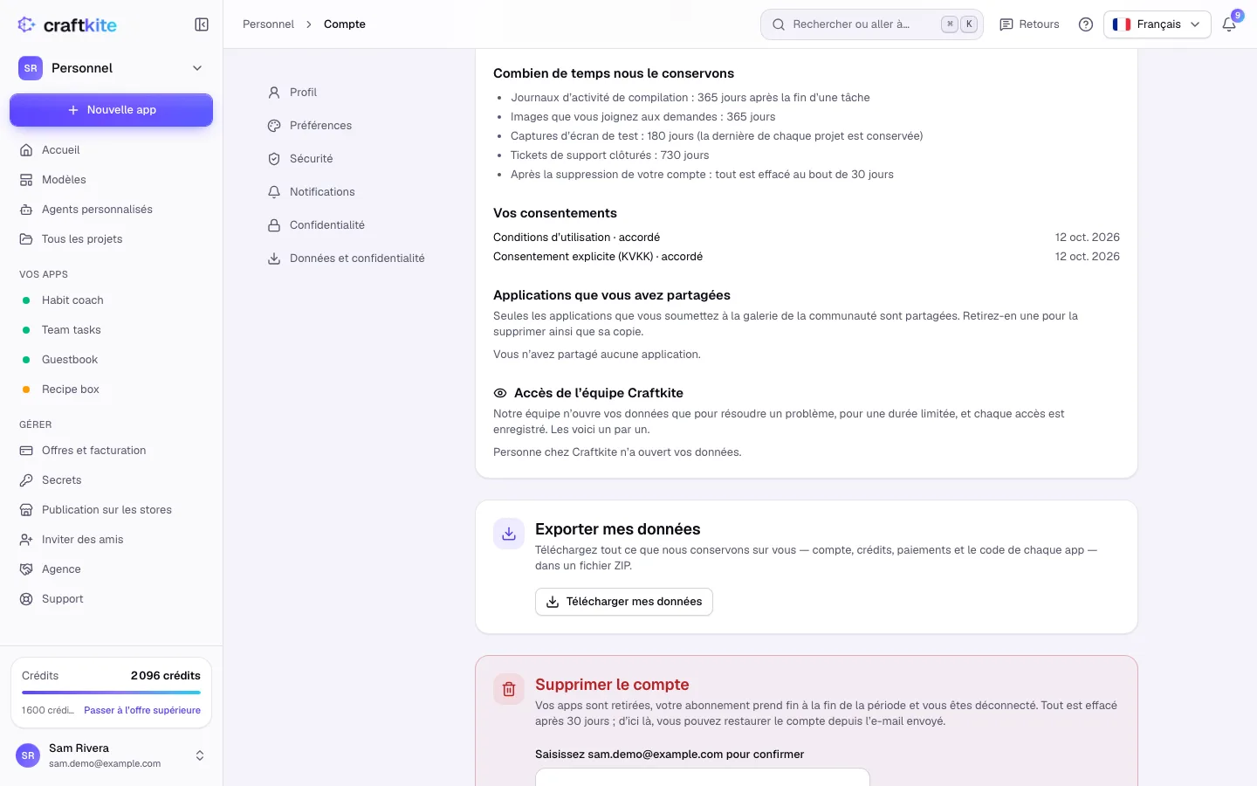Click the Accueil home icon
The height and width of the screenshot is (786, 1257).
click(26, 150)
